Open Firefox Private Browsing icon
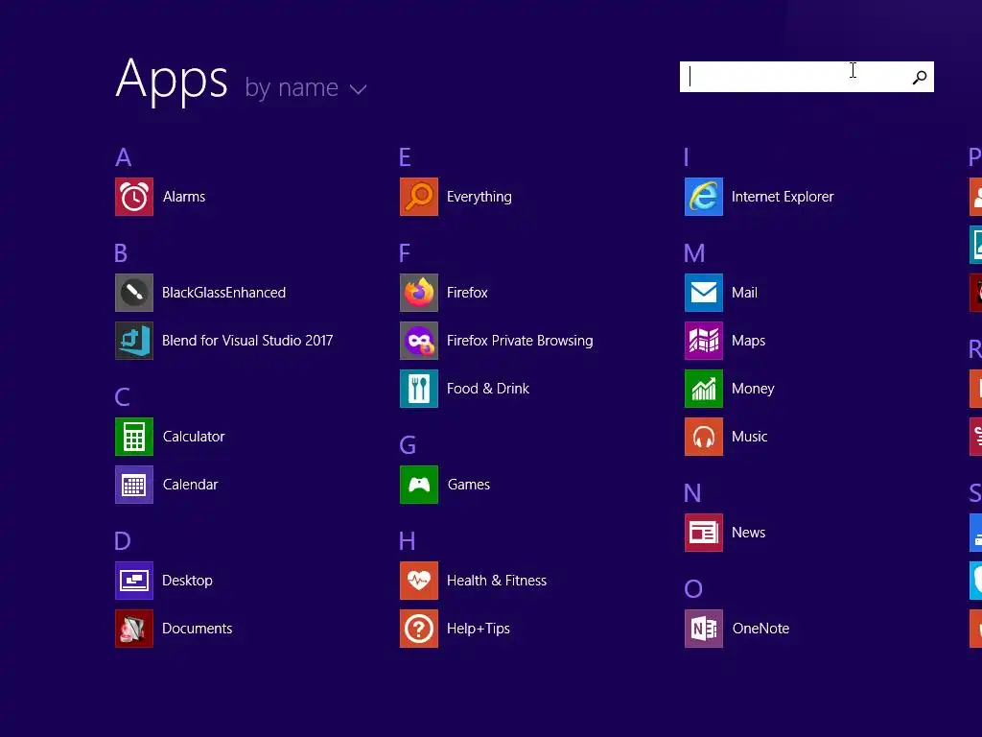Image resolution: width=982 pixels, height=737 pixels. (x=419, y=341)
